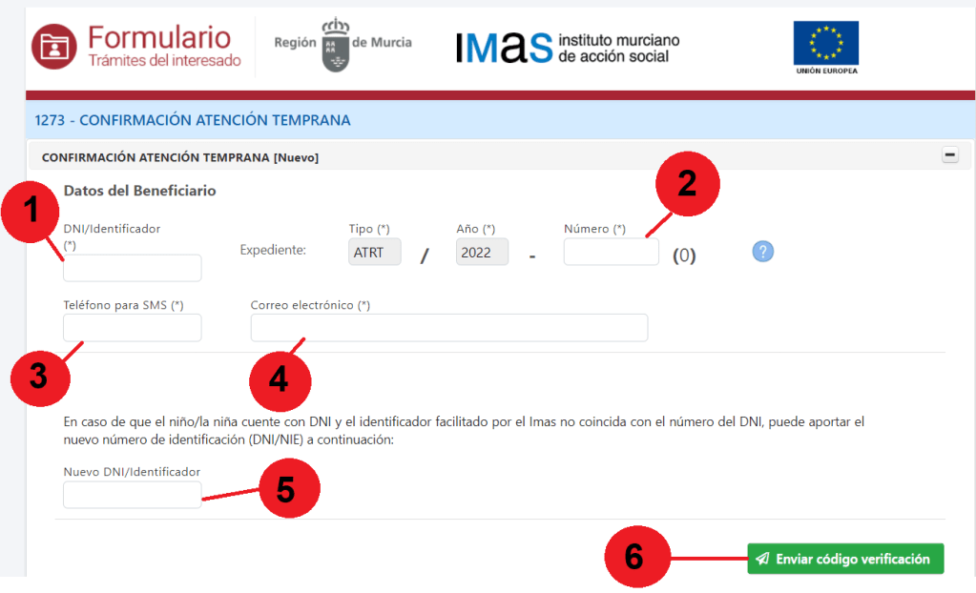Click the Año field showing 2022
This screenshot has height=593, width=976.
pos(482,252)
